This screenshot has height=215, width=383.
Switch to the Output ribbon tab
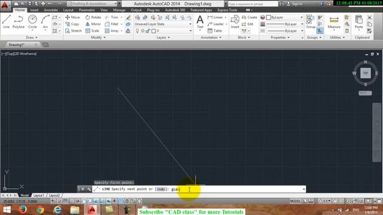[136, 10]
